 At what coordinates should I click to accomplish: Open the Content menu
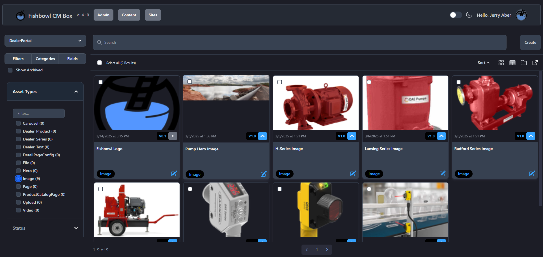129,15
